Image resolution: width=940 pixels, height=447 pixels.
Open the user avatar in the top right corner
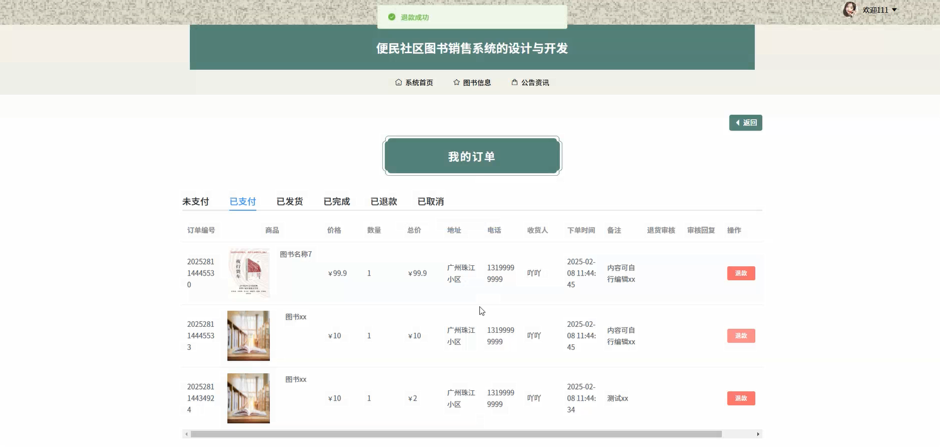849,9
